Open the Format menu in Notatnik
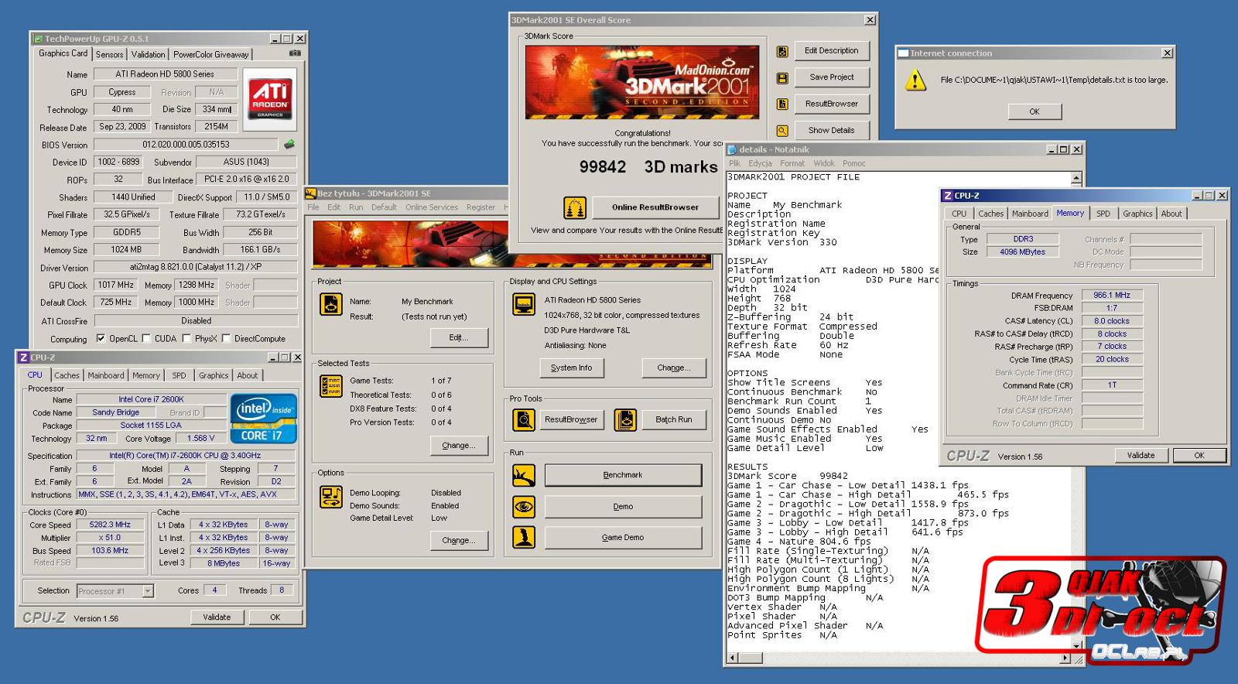Image resolution: width=1238 pixels, height=684 pixels. point(792,163)
